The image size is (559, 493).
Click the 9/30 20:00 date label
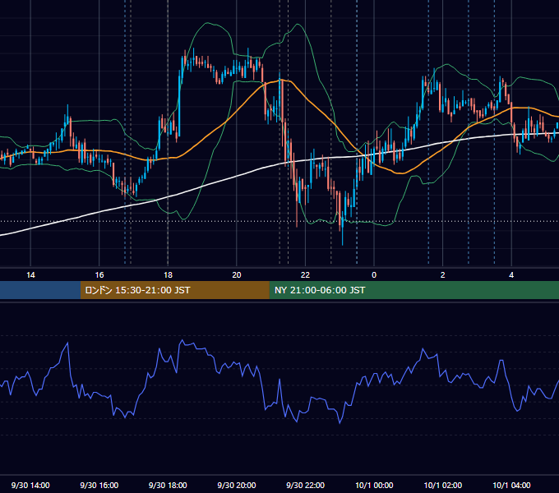pos(237,485)
